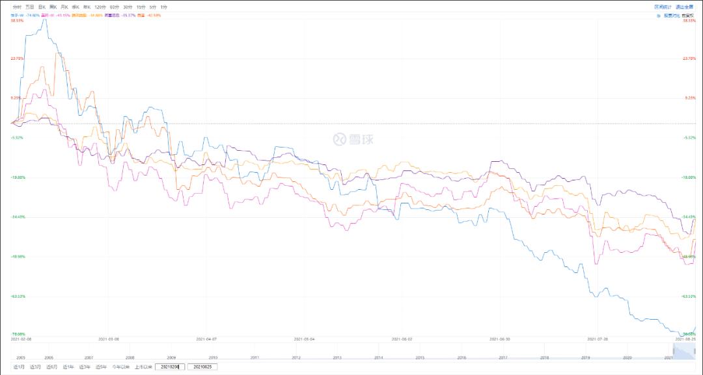This screenshot has height=375, width=703.
Task: Open 区间统计 interval statistics
Action: tap(662, 6)
